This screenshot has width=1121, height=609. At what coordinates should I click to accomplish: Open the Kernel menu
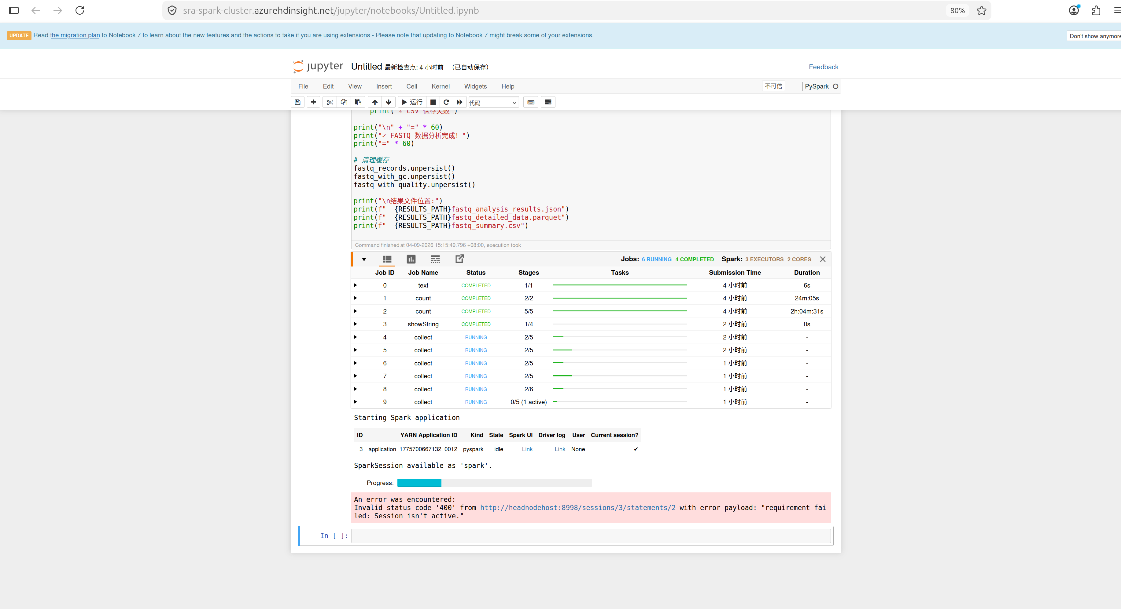[441, 86]
